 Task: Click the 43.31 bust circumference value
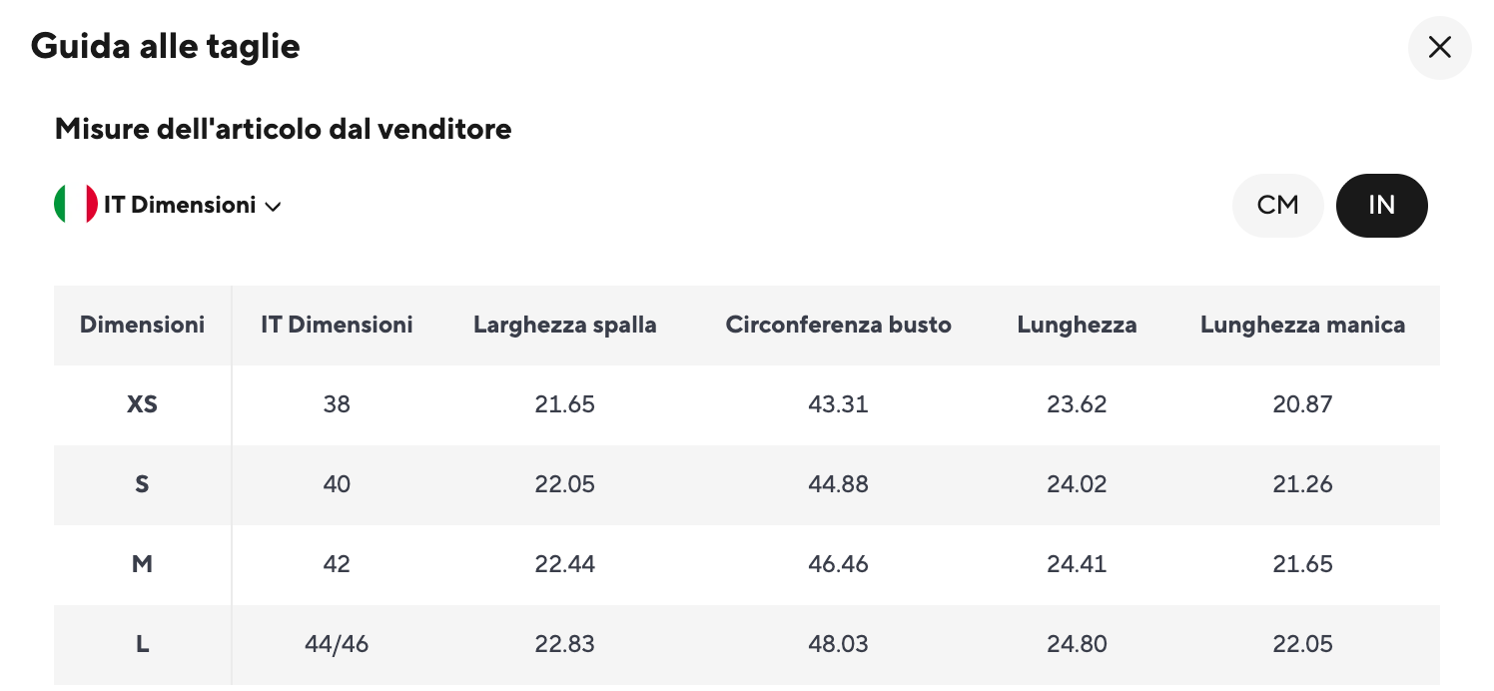(838, 404)
